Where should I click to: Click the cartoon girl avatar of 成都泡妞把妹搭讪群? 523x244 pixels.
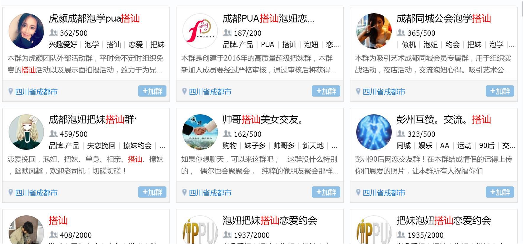coord(26,132)
